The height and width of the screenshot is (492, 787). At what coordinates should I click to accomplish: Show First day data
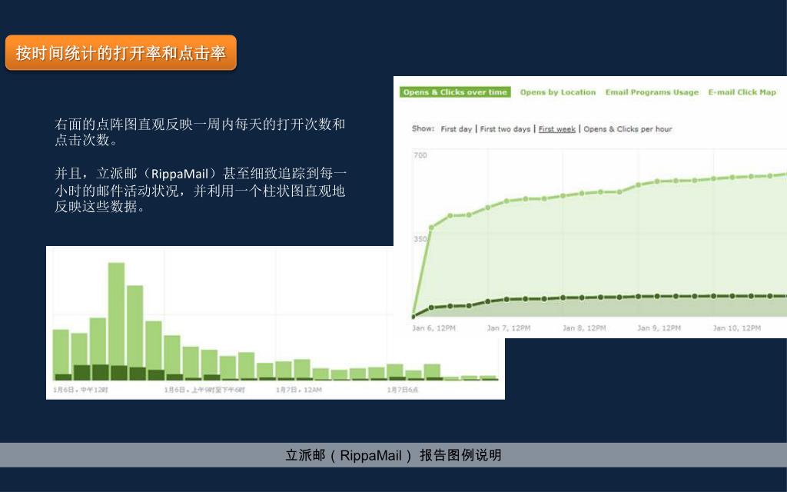[x=457, y=129]
